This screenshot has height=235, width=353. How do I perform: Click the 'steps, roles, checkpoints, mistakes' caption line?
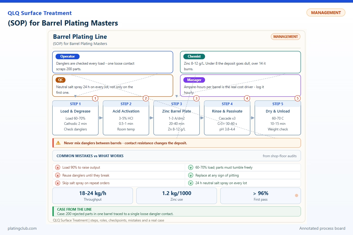109,220
